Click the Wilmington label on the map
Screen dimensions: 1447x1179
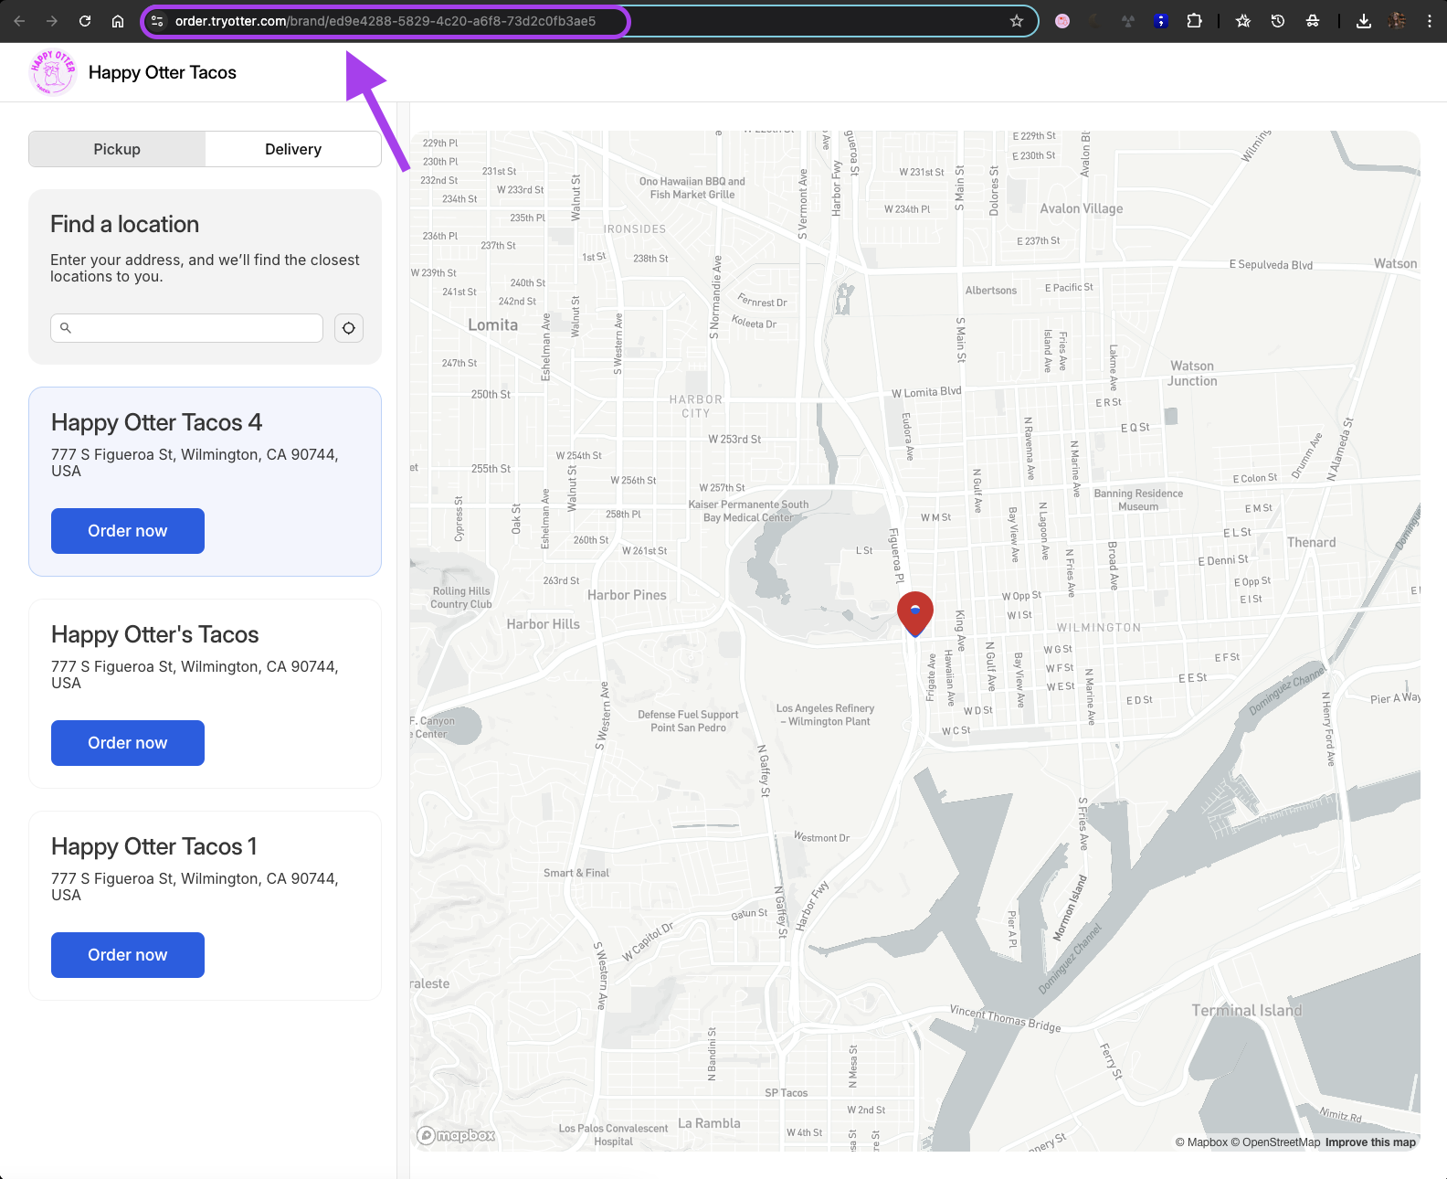click(1099, 628)
